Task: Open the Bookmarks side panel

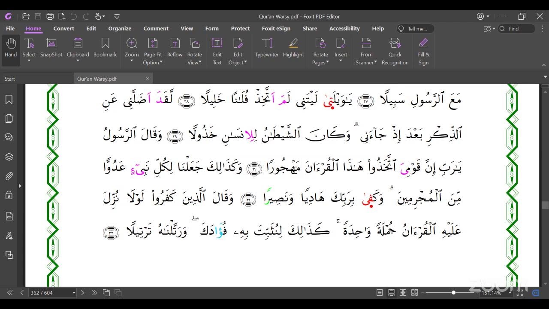Action: [9, 100]
